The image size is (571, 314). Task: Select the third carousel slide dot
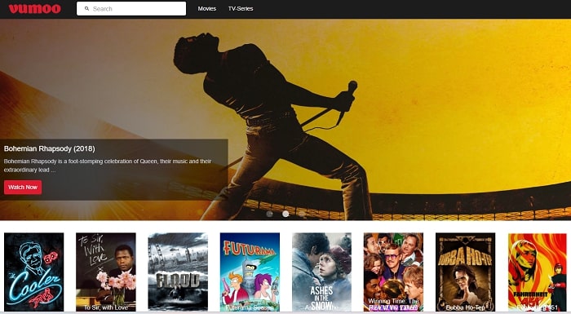[302, 214]
